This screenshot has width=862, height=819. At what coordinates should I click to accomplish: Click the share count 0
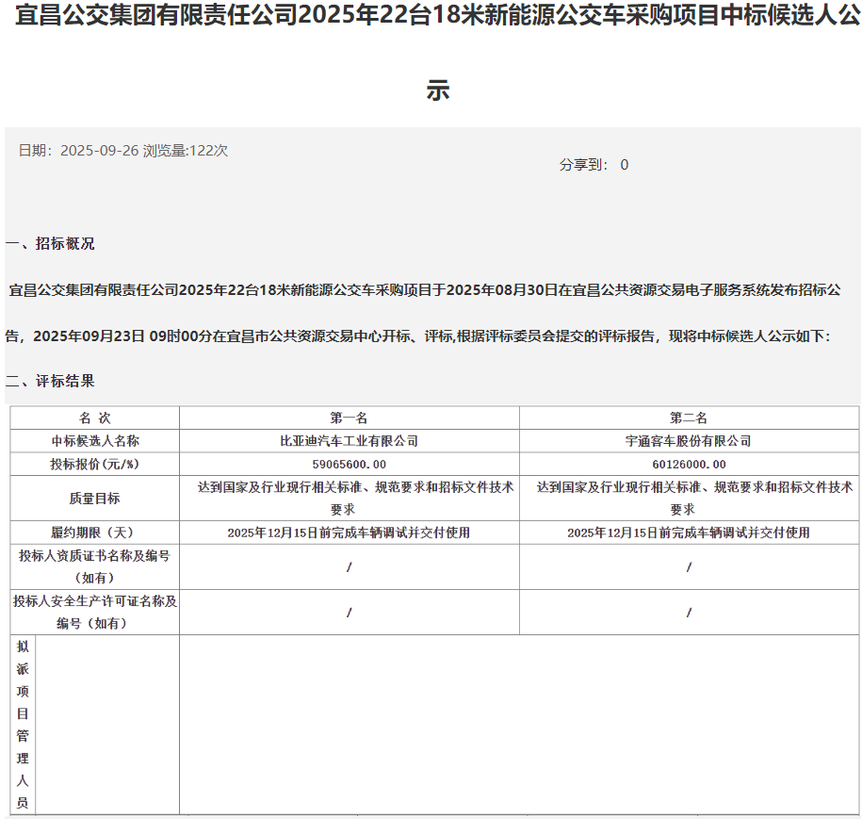(624, 165)
